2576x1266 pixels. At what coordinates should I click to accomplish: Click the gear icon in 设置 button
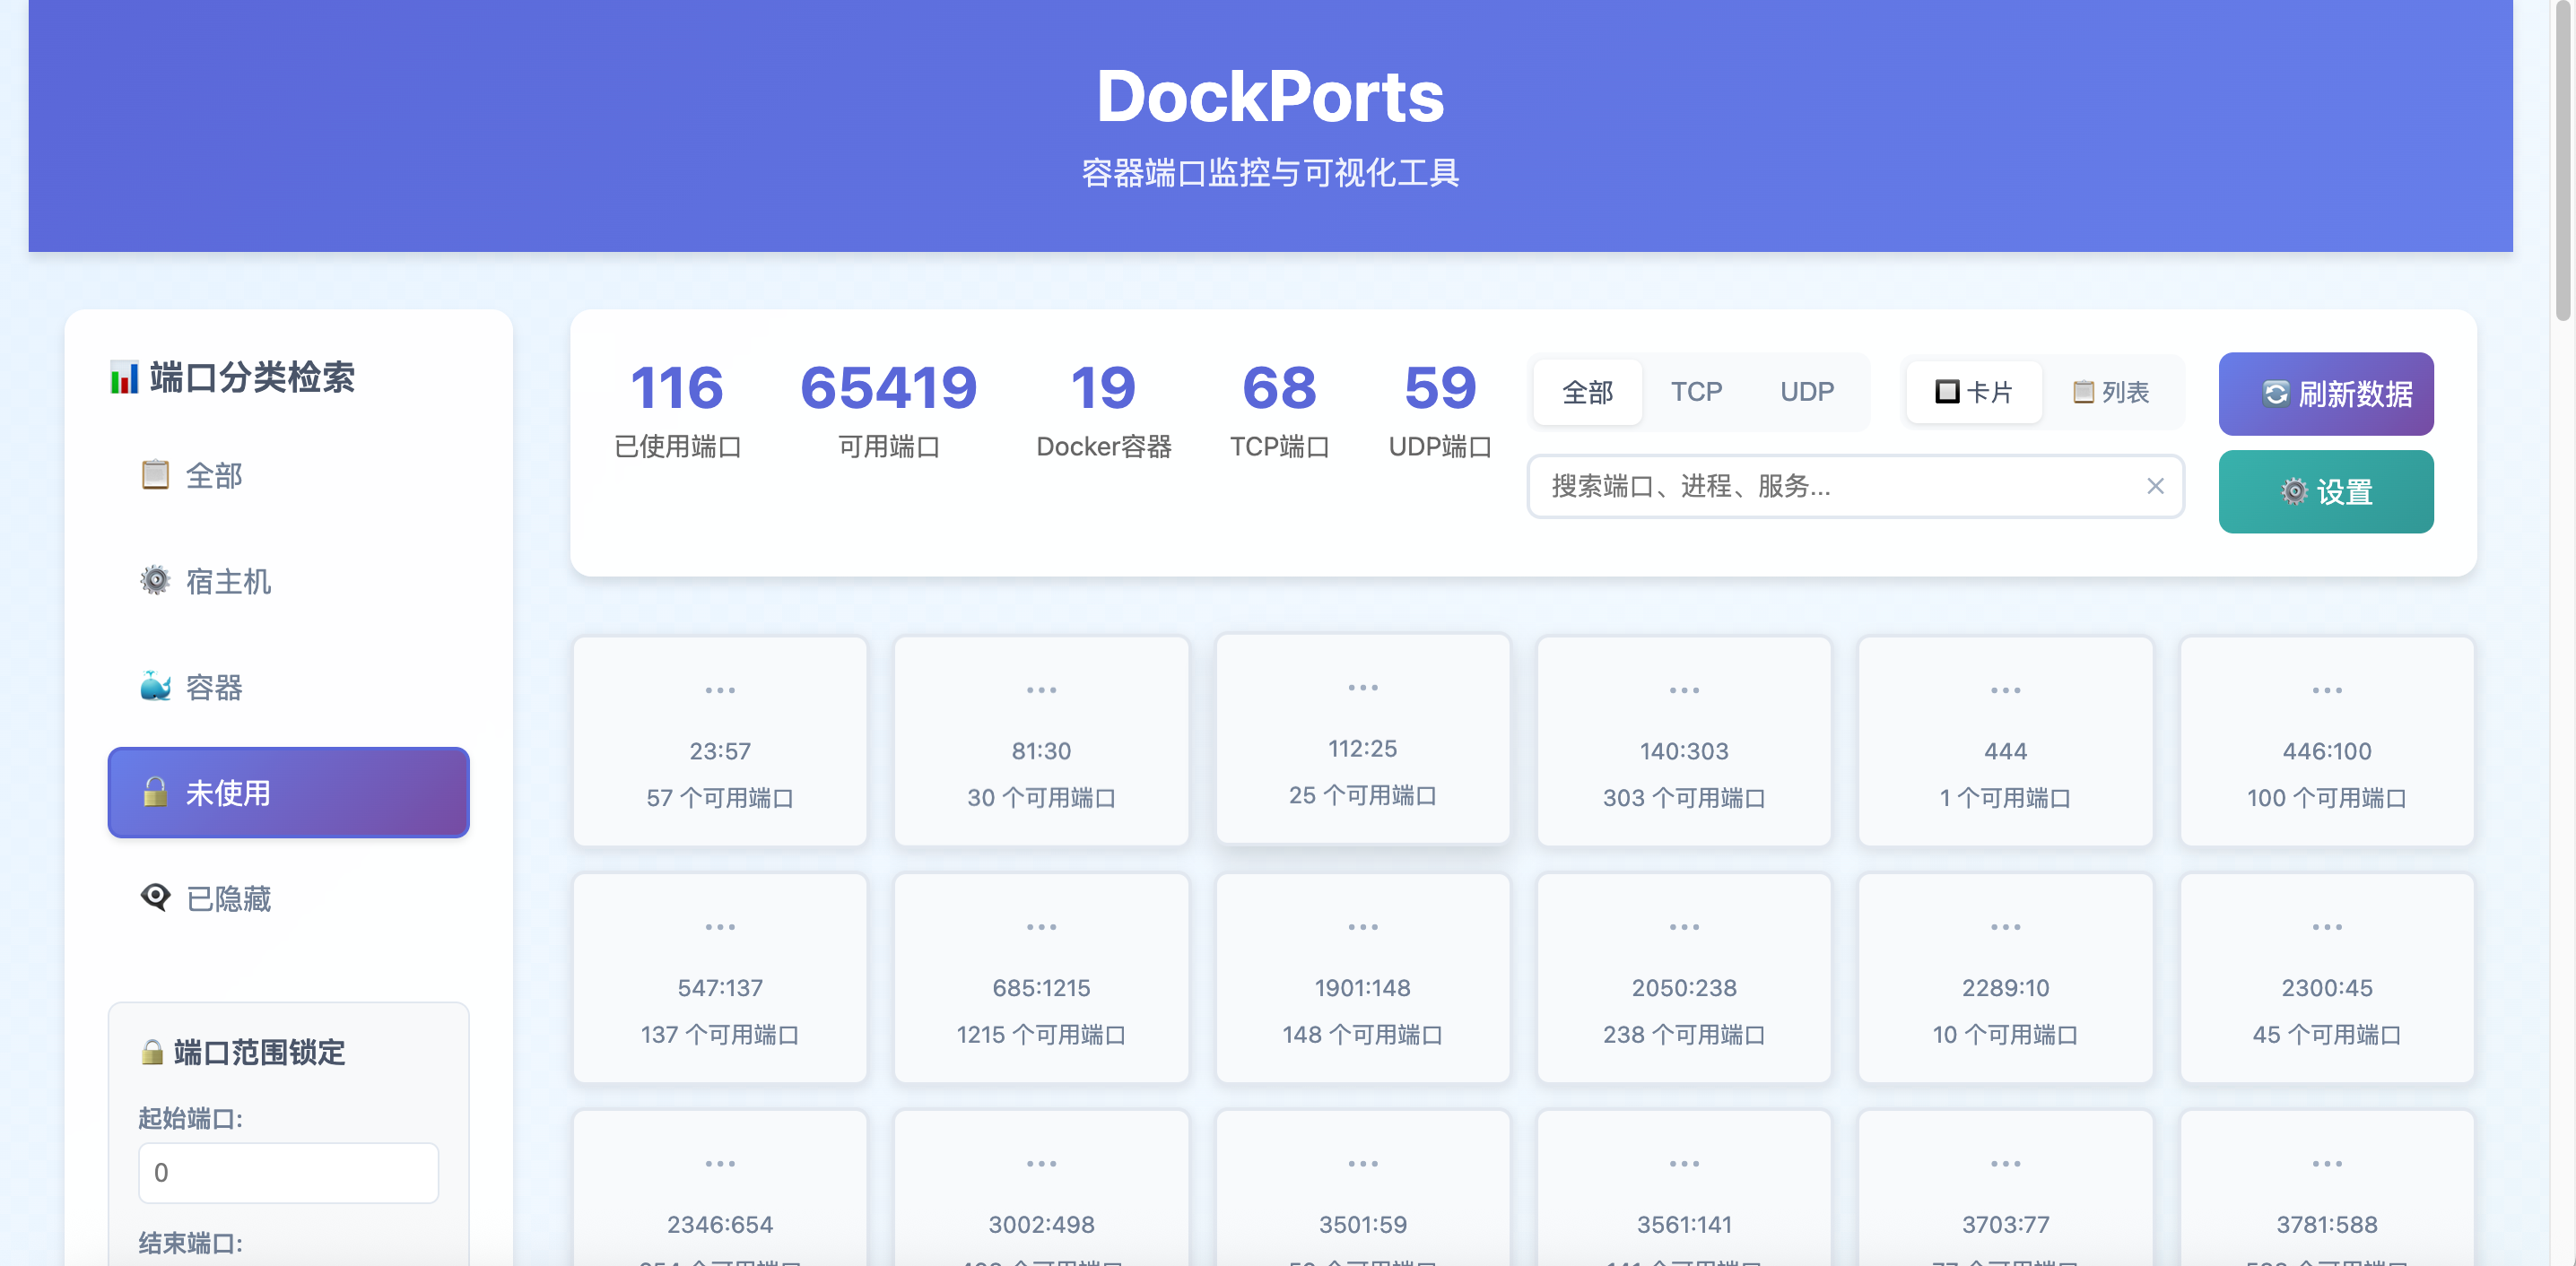2294,491
